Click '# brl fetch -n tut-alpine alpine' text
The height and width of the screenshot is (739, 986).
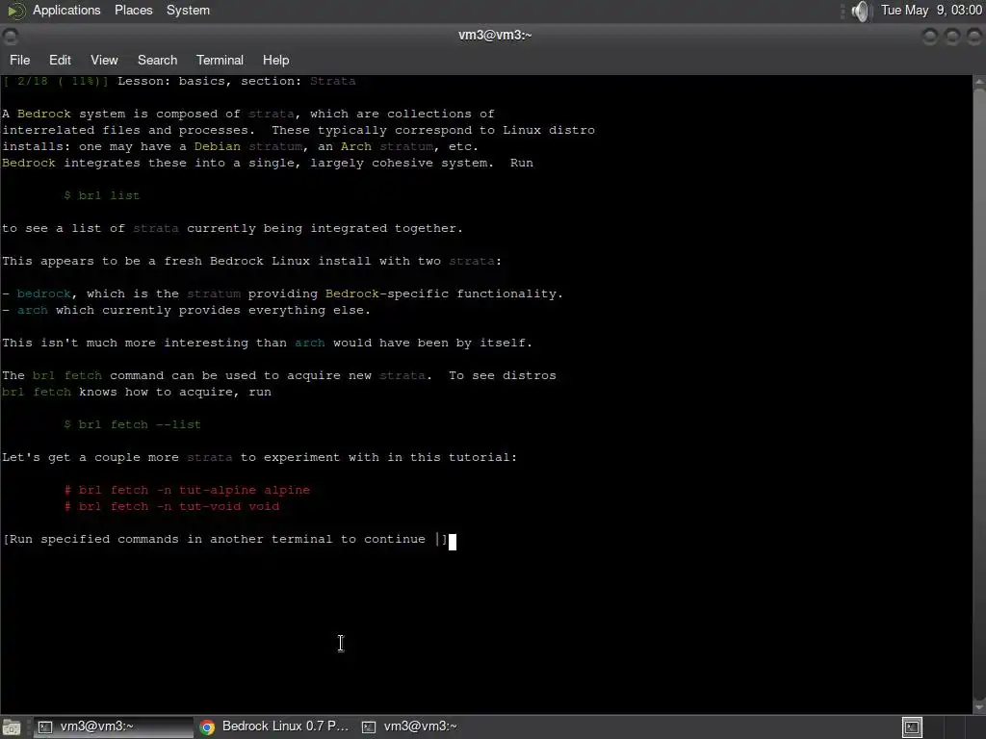click(187, 490)
